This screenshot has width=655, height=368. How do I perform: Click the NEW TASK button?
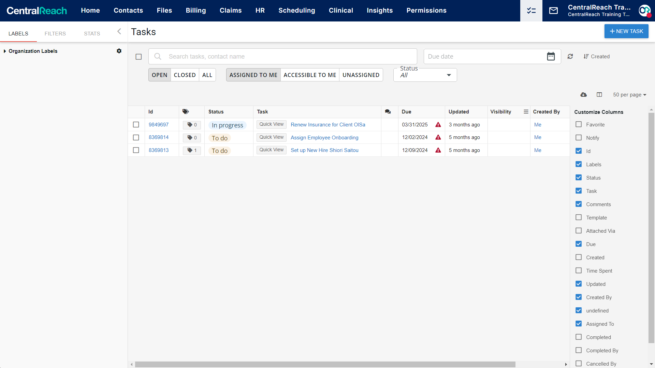tap(626, 31)
